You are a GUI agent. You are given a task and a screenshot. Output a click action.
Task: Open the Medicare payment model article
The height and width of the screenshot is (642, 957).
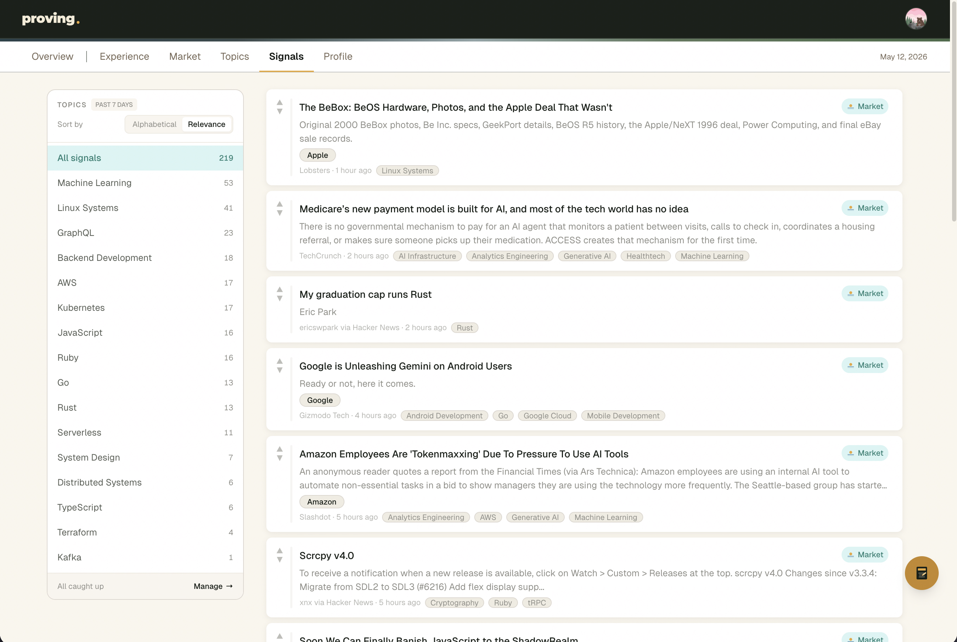click(494, 209)
